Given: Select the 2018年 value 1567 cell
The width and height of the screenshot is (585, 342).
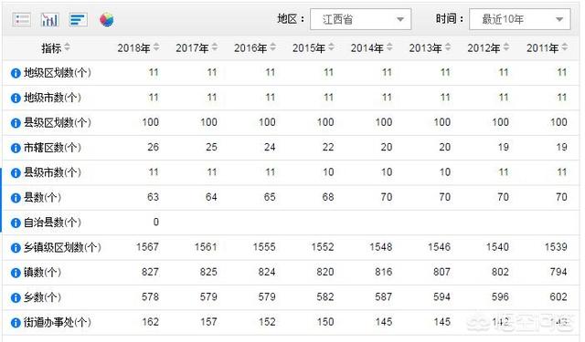Looking at the screenshot, I should point(147,247).
